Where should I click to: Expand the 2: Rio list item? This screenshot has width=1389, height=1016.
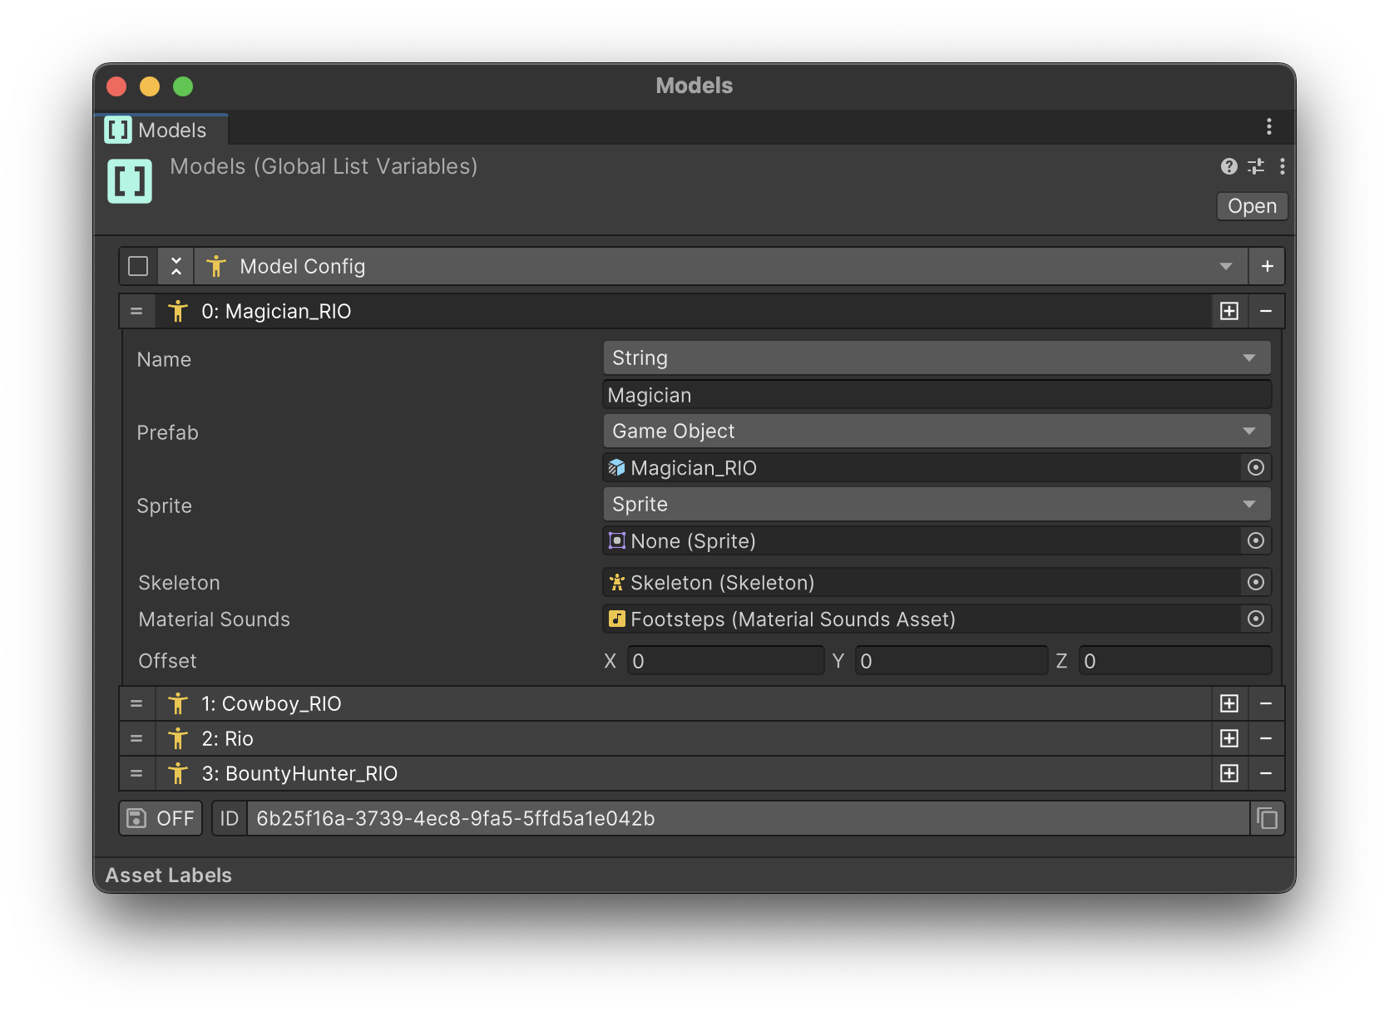(x=665, y=738)
